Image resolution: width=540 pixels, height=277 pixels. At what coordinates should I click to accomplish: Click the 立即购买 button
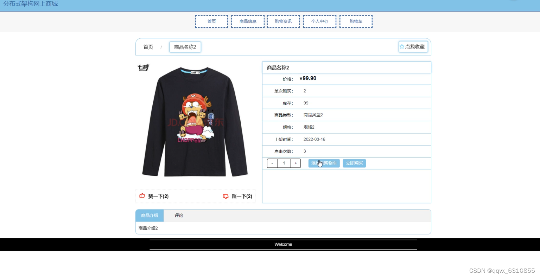354,163
